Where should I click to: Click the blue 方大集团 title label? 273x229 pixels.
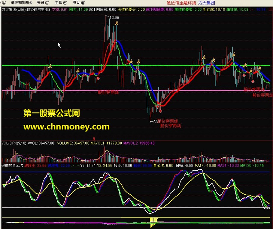pos(206,3)
